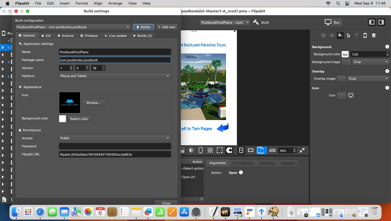Image resolution: width=391 pixels, height=221 pixels.
Task: Click the Add new configuration button
Action: pyautogui.click(x=167, y=27)
